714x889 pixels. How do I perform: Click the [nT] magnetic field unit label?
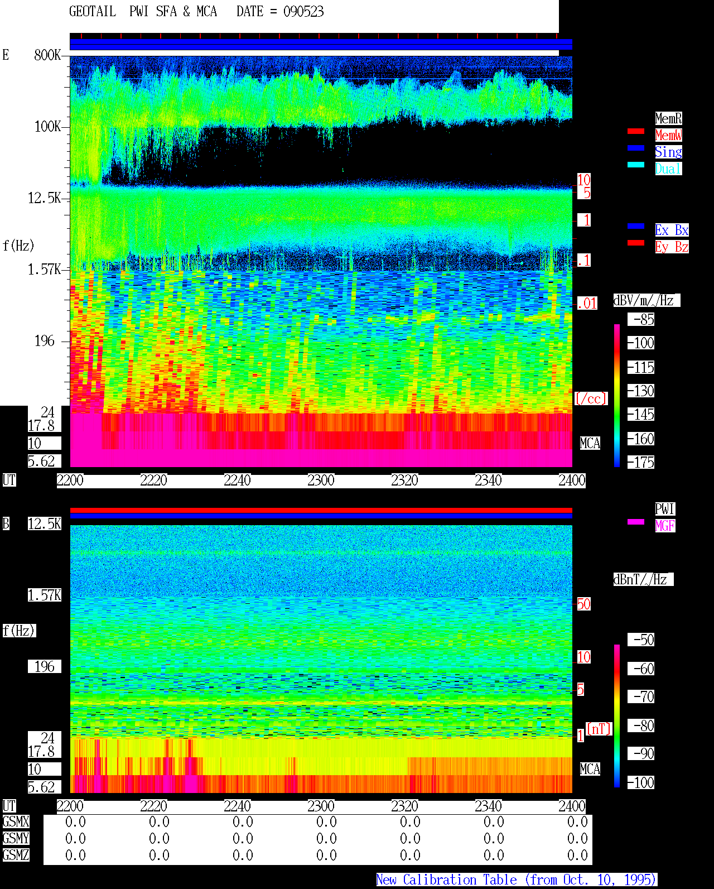(599, 729)
